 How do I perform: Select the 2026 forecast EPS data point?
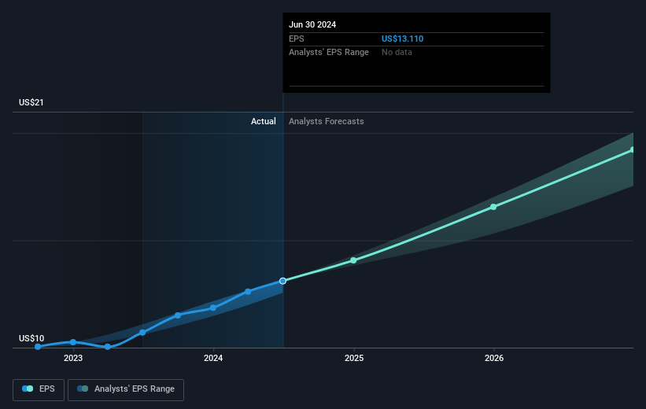[x=493, y=207]
